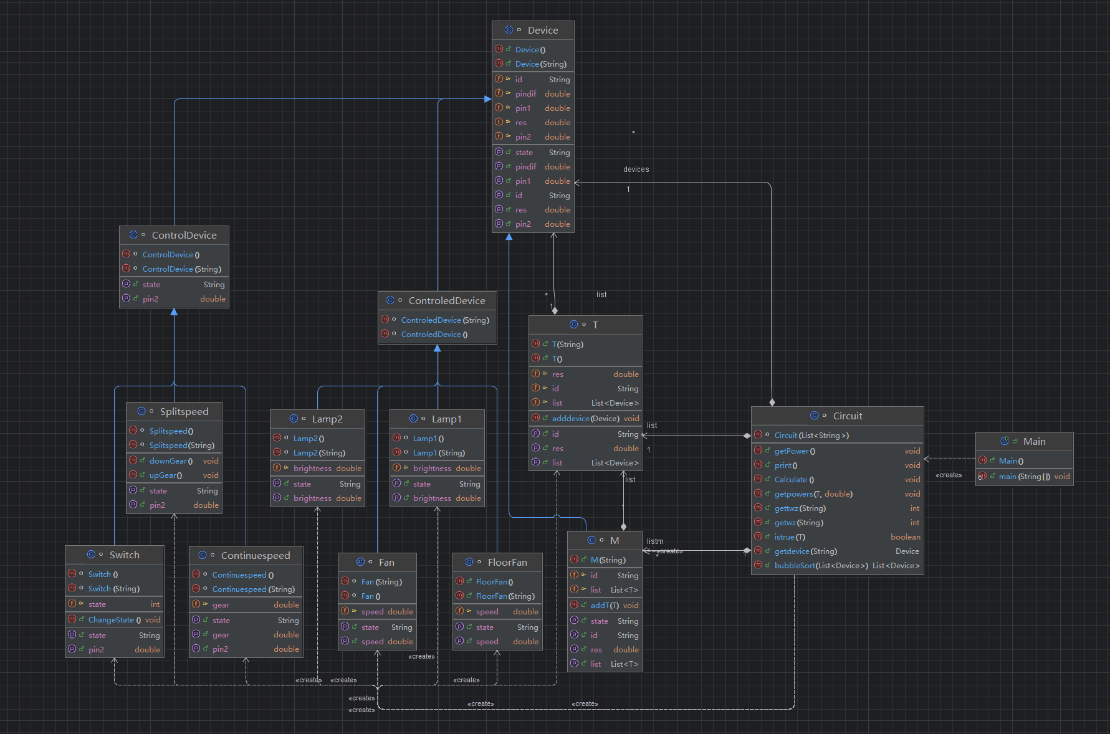The image size is (1110, 734).
Task: Click the method icon beside adddevice(Device)
Action: (535, 418)
